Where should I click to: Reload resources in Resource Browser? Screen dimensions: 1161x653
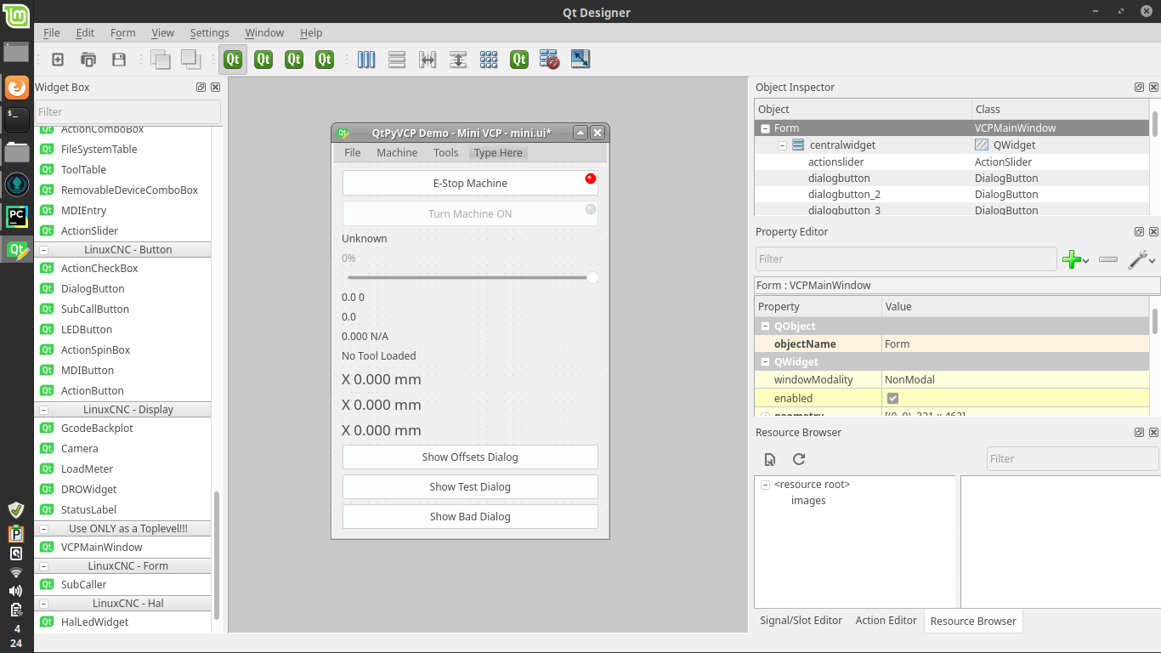(799, 459)
